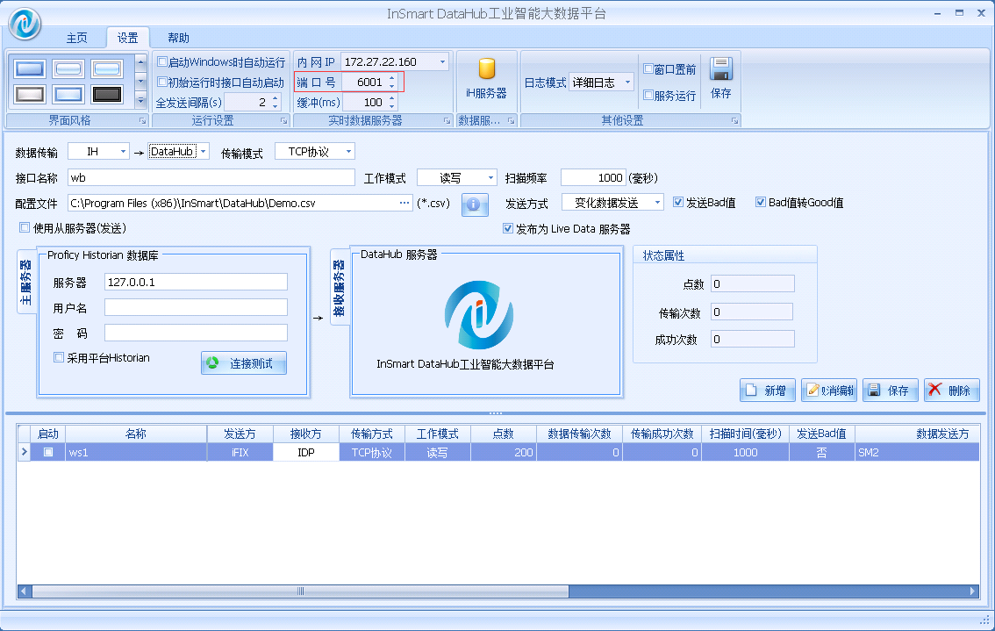Screen dimensions: 995x631
Task: Open the 帮助 tab
Action: tap(178, 38)
